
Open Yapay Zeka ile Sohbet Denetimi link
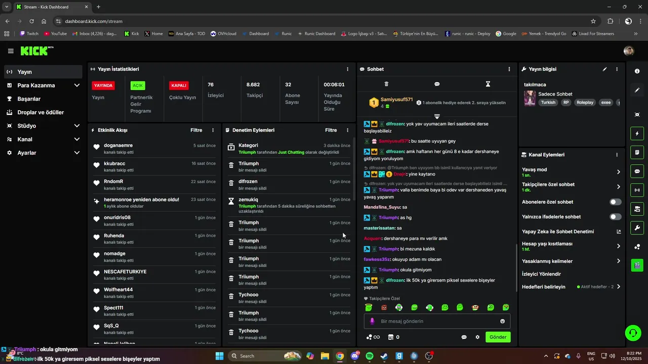point(571,232)
